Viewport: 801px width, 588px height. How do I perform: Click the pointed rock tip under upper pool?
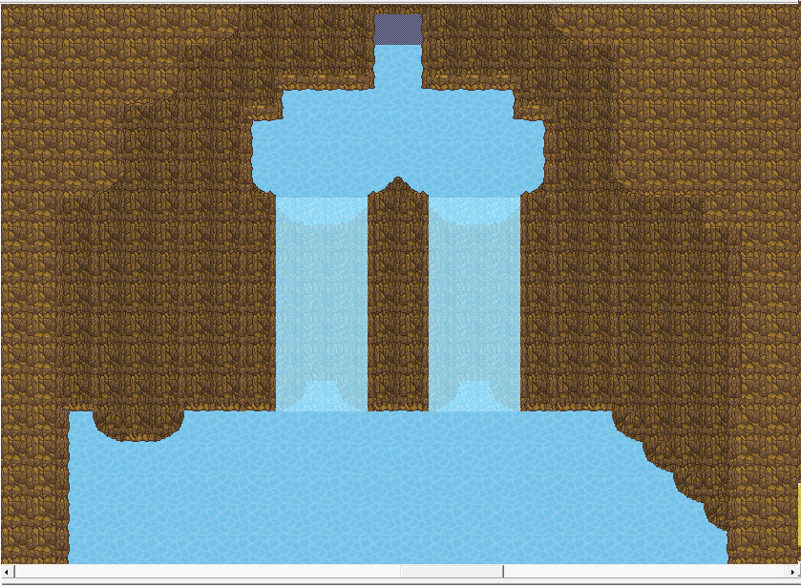coord(397,183)
